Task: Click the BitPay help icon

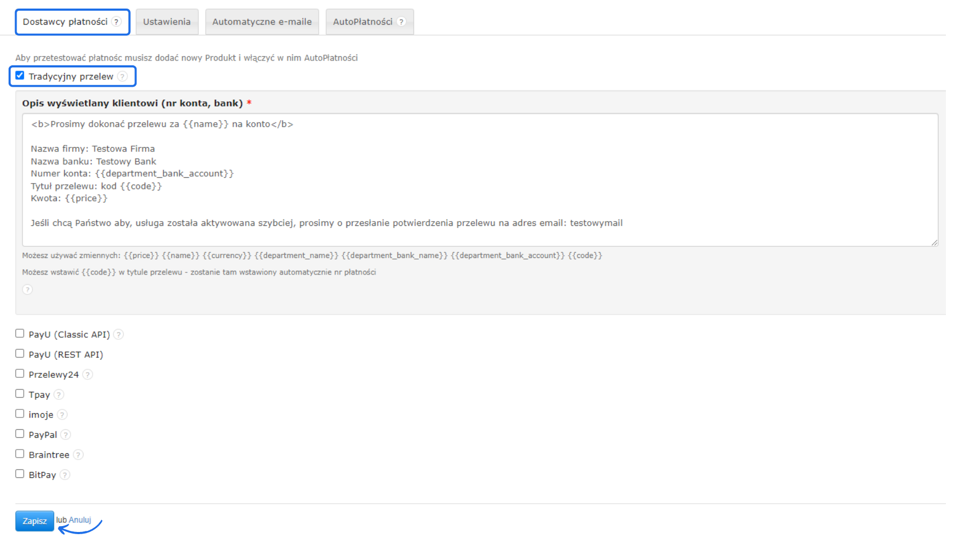Action: tap(65, 475)
